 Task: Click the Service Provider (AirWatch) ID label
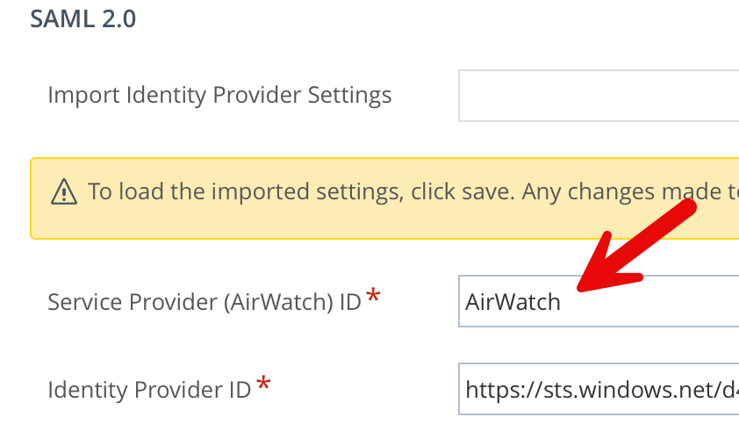pos(204,302)
